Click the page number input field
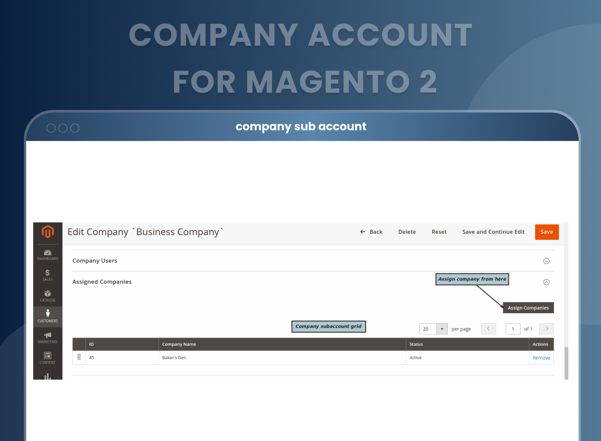 coord(513,329)
